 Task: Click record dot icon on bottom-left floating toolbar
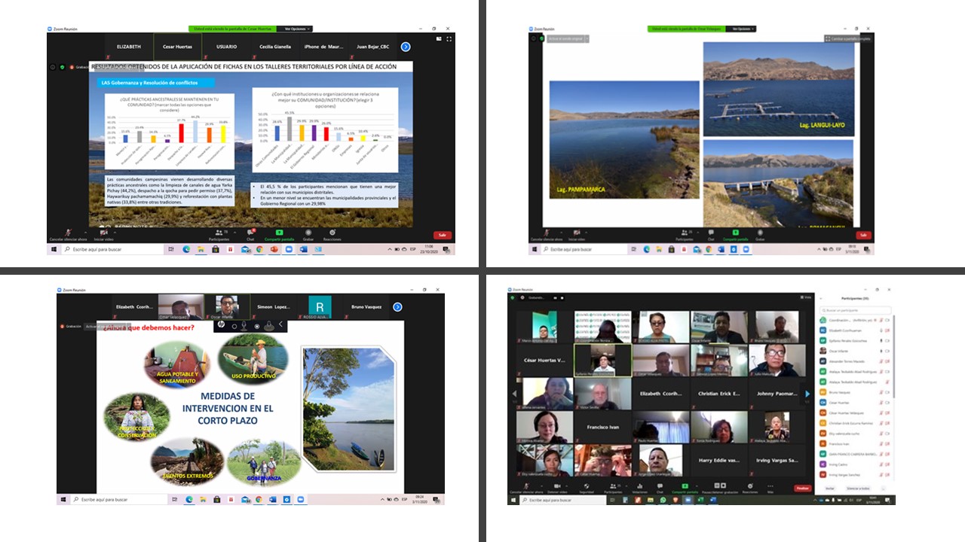[x=257, y=326]
